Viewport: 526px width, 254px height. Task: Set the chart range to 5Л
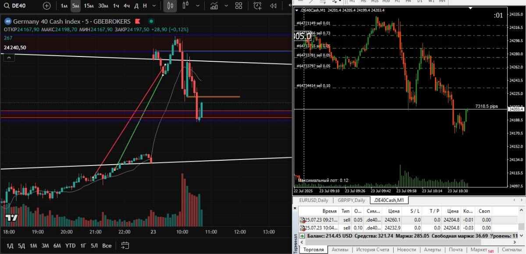point(94,245)
